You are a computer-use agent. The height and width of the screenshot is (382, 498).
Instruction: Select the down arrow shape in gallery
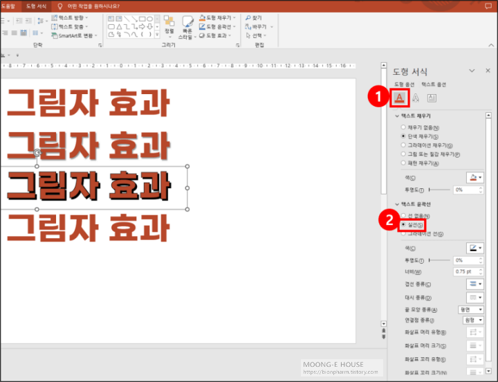149,27
